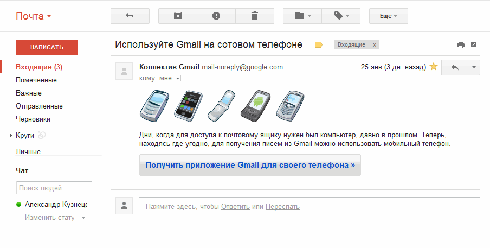Click the white flip phone image
The width and height of the screenshot is (490, 248).
coord(221,106)
